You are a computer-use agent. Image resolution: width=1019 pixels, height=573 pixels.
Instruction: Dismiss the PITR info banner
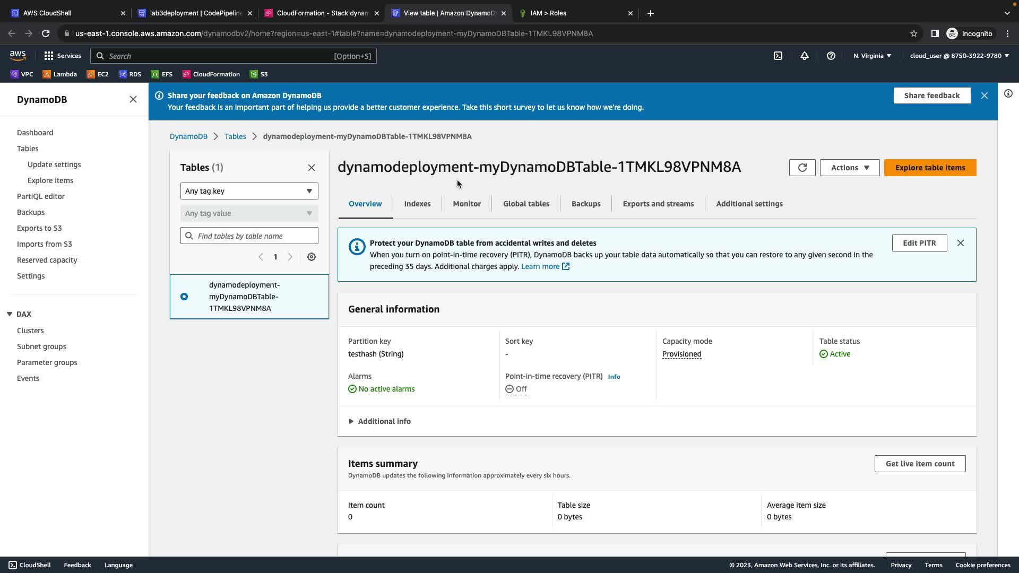point(960,243)
